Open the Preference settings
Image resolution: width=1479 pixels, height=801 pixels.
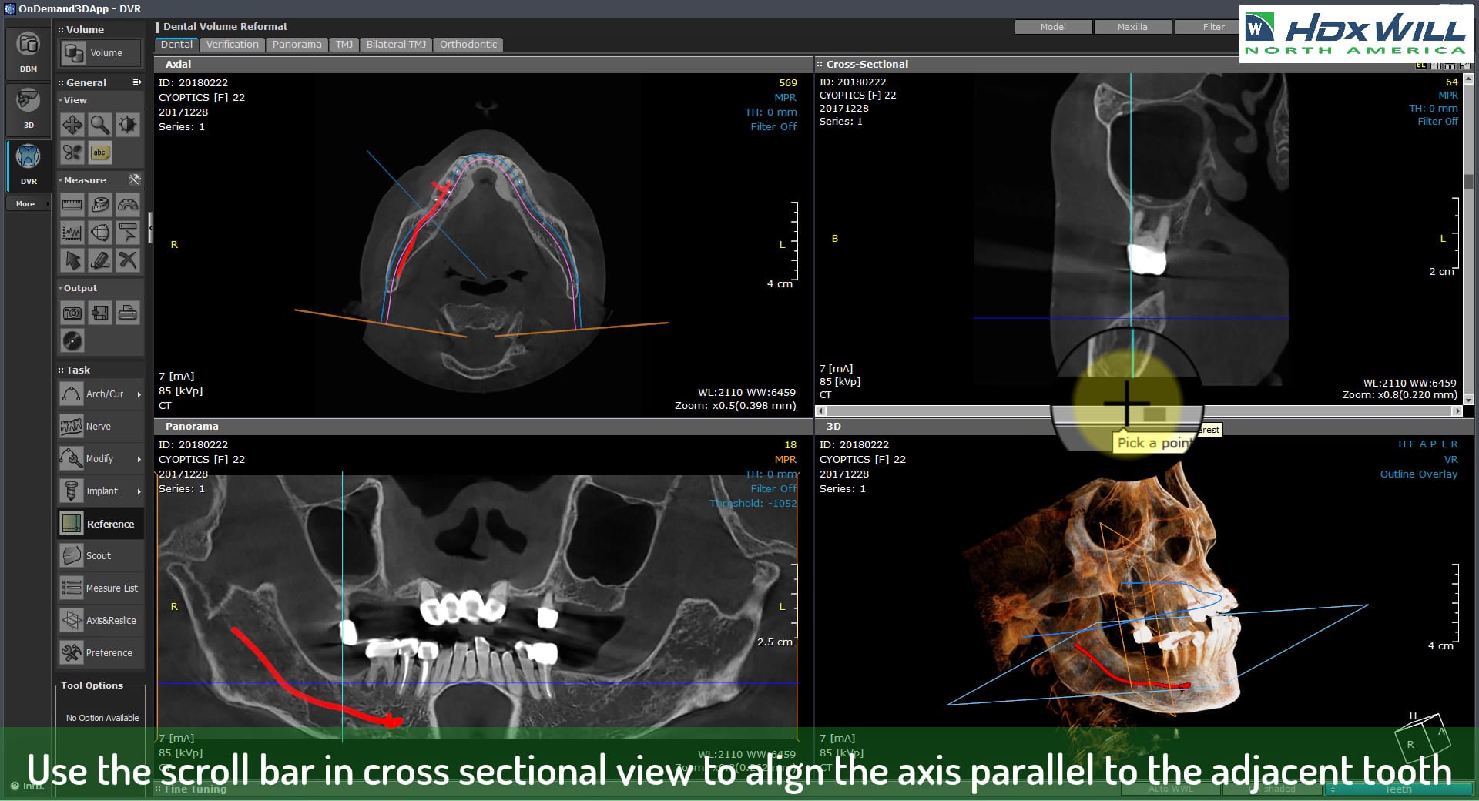pos(101,652)
